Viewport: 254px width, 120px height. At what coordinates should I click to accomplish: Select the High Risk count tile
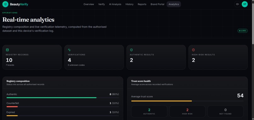pos(187,111)
